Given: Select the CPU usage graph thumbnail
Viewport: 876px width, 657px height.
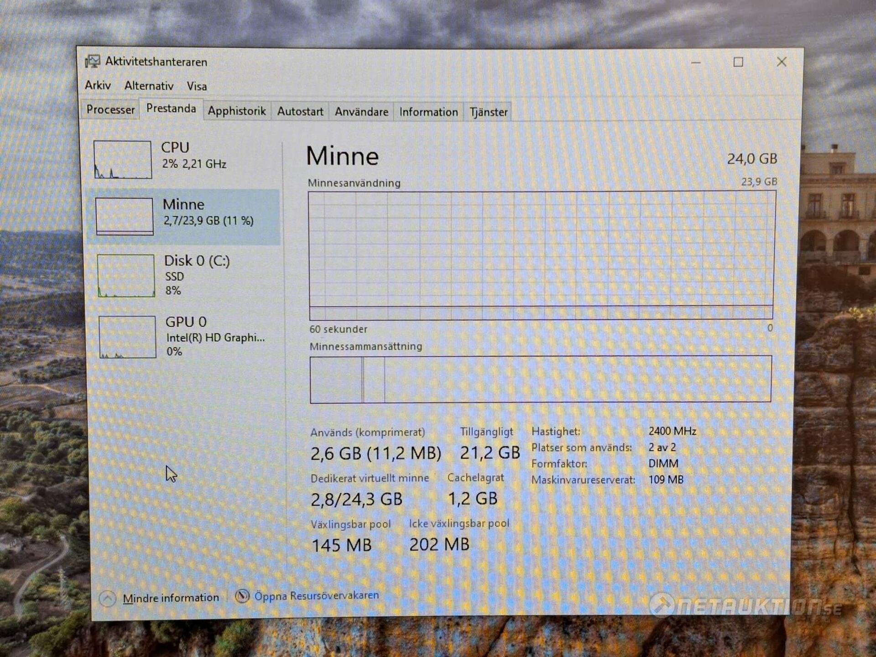Looking at the screenshot, I should 123,159.
